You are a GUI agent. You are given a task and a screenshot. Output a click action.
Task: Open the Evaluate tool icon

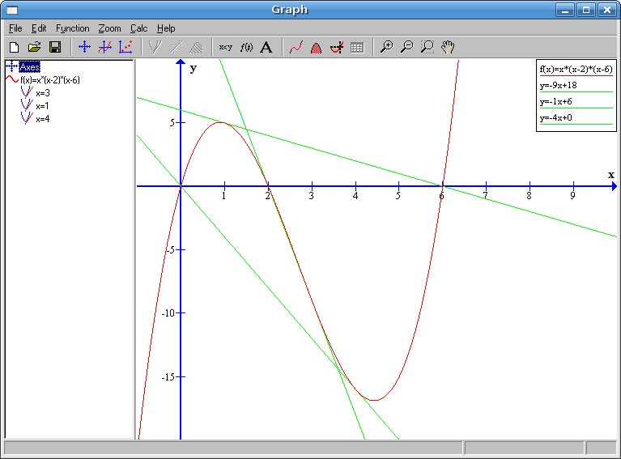pyautogui.click(x=337, y=48)
